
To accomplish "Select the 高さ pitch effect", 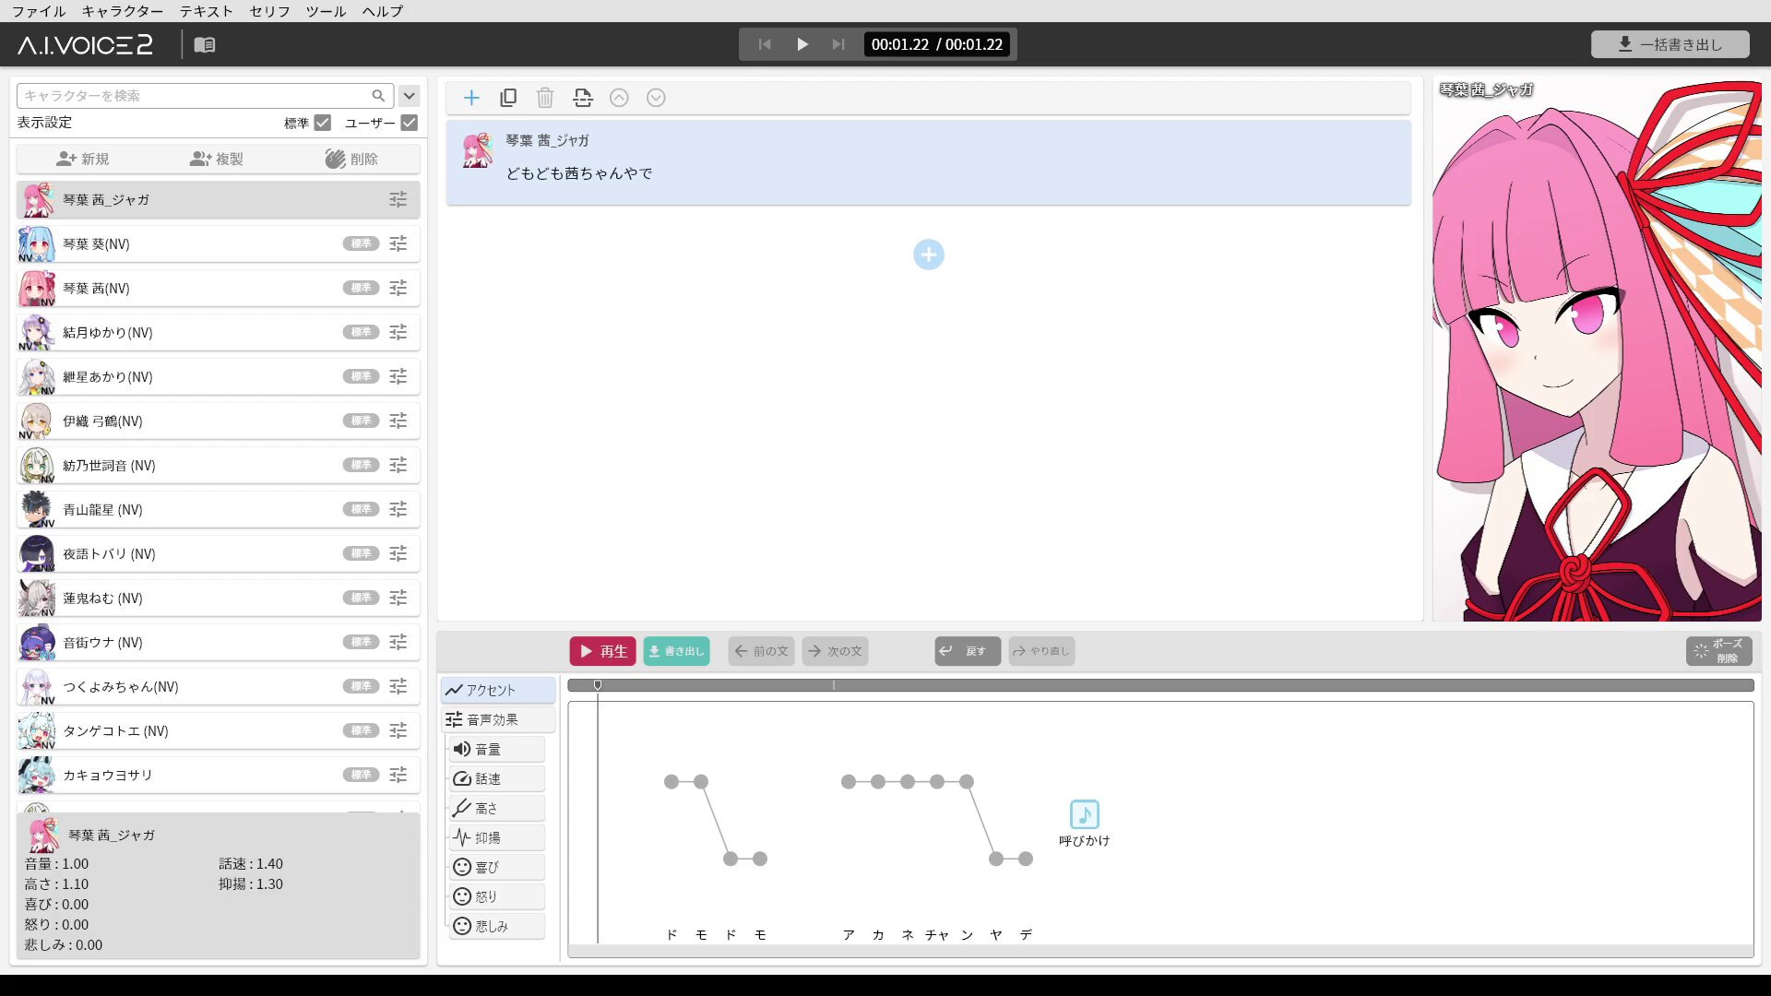I will coord(497,808).
